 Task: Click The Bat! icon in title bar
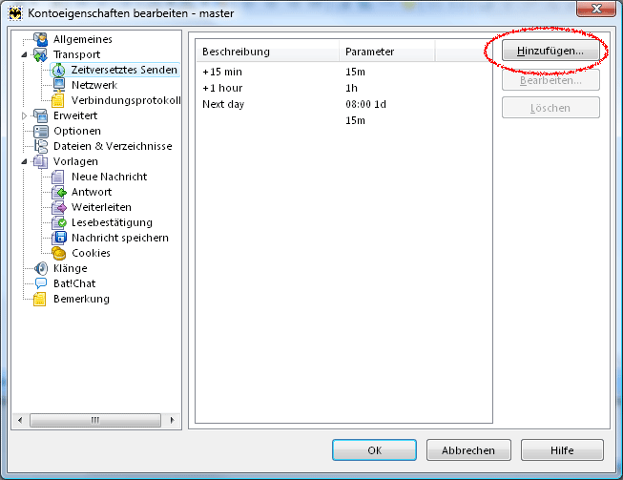click(x=15, y=13)
